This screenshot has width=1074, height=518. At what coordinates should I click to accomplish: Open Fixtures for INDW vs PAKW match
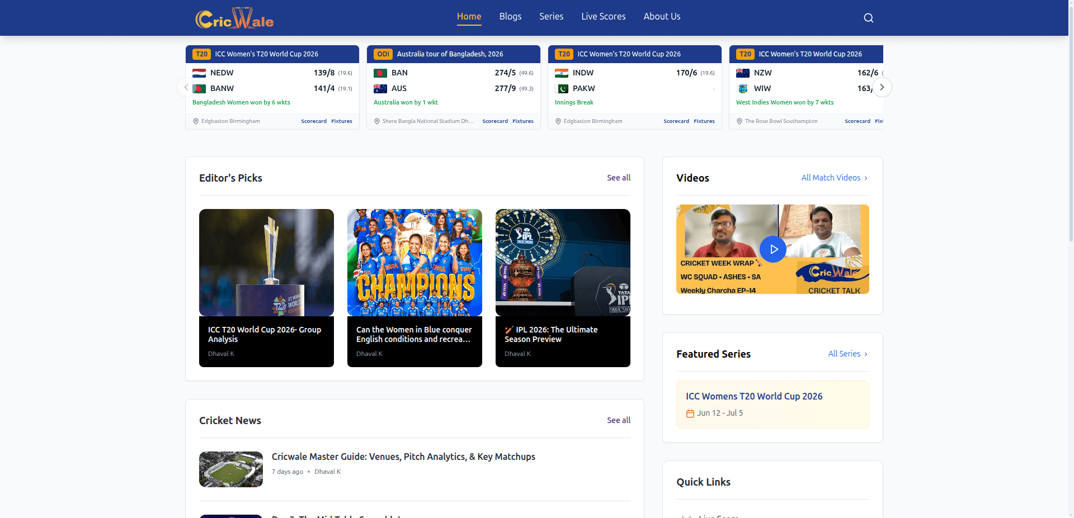click(704, 121)
